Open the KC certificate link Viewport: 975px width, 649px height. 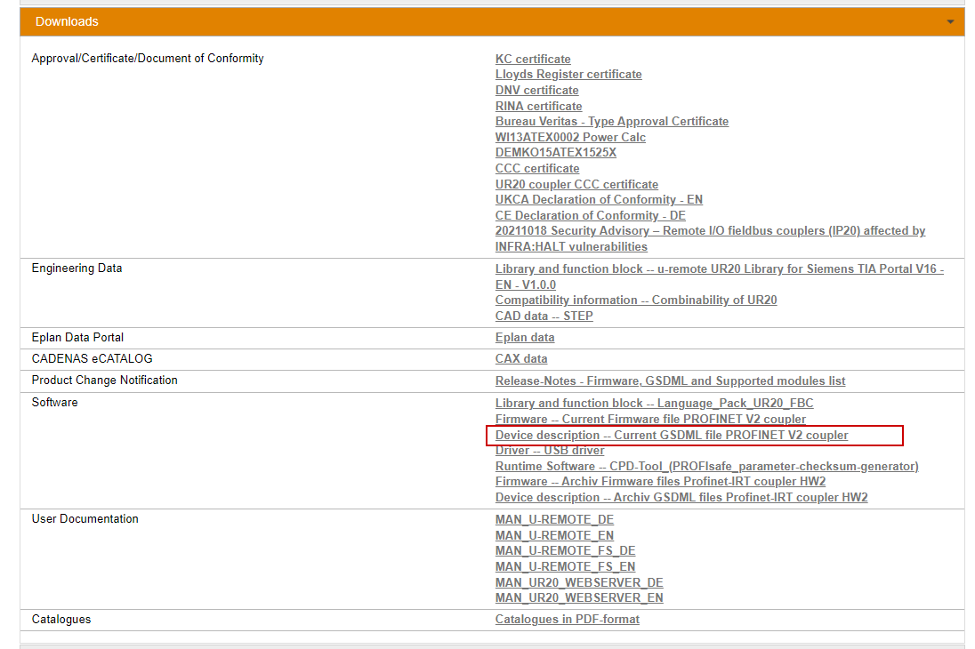pos(533,59)
